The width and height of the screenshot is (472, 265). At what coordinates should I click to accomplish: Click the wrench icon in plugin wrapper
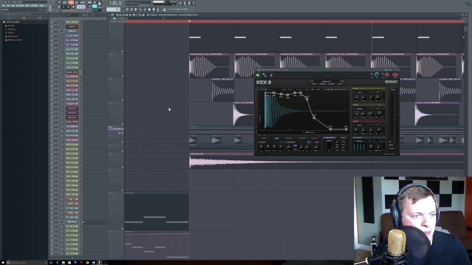tap(271, 75)
